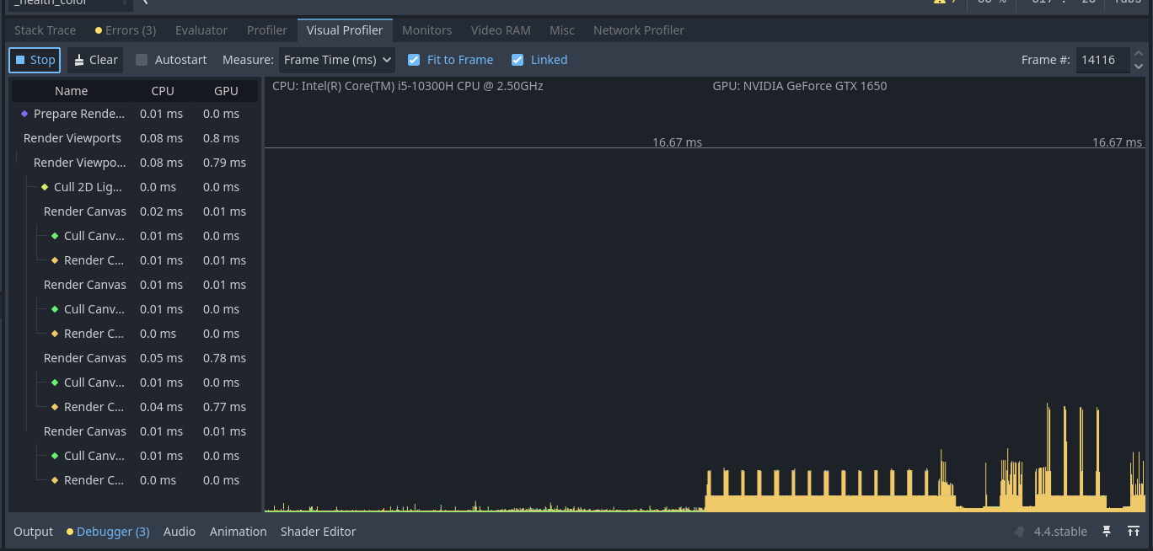The height and width of the screenshot is (551, 1153).
Task: Switch to the Monitors tab
Action: pyautogui.click(x=426, y=30)
